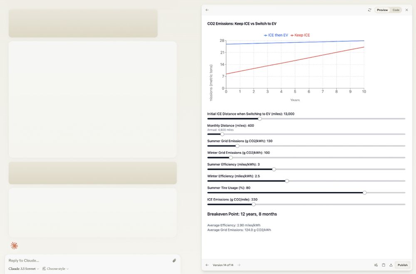Viewport: 416px width, 274px height.
Task: Remix this artifact
Action: (x=376, y=265)
